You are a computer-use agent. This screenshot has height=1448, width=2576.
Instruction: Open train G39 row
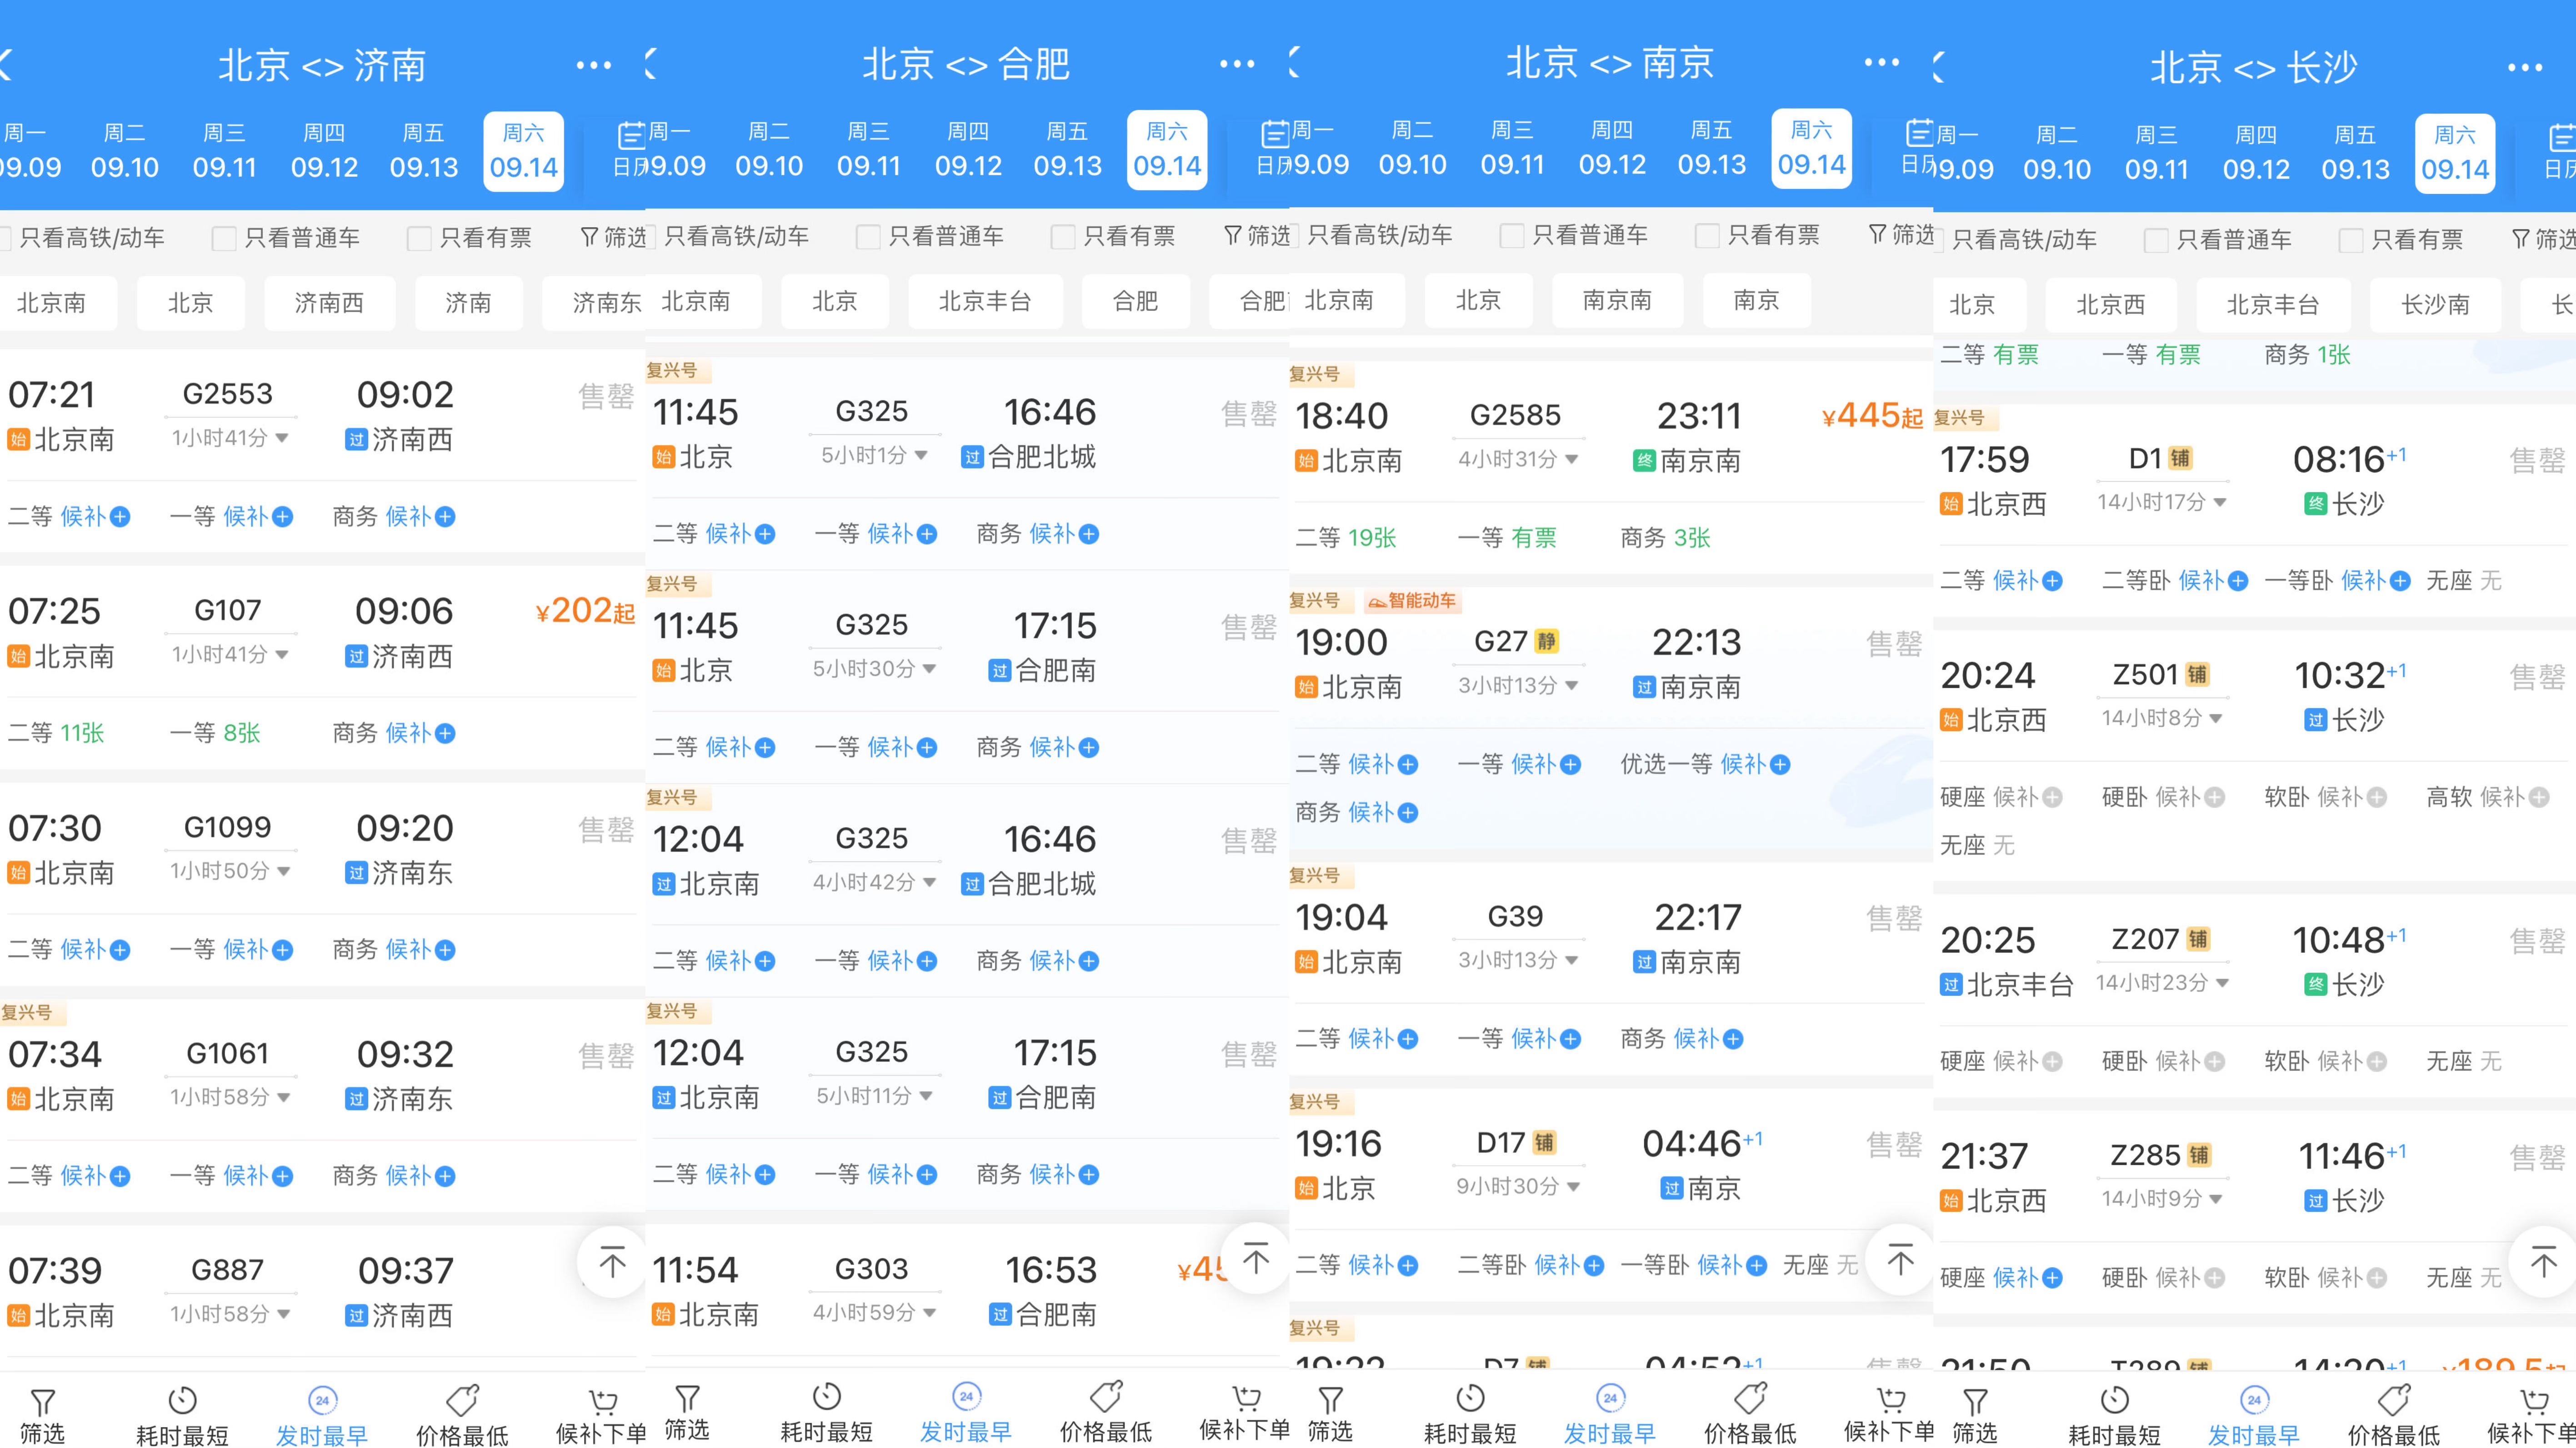point(1610,969)
